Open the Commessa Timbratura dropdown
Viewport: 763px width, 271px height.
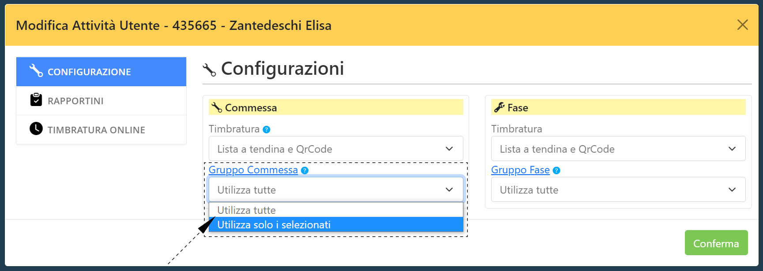click(336, 149)
